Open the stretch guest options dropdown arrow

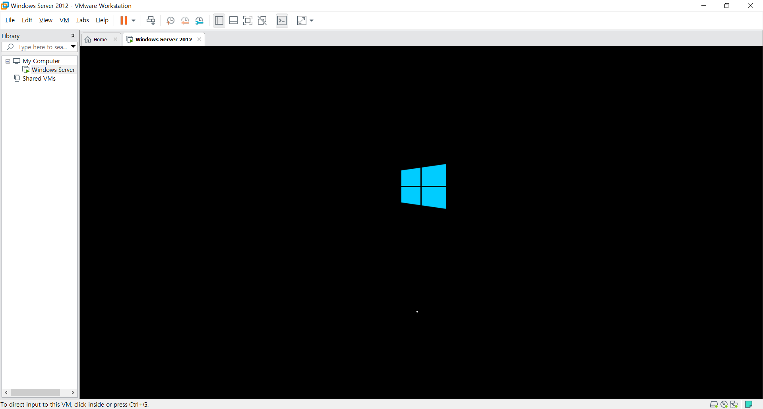312,21
